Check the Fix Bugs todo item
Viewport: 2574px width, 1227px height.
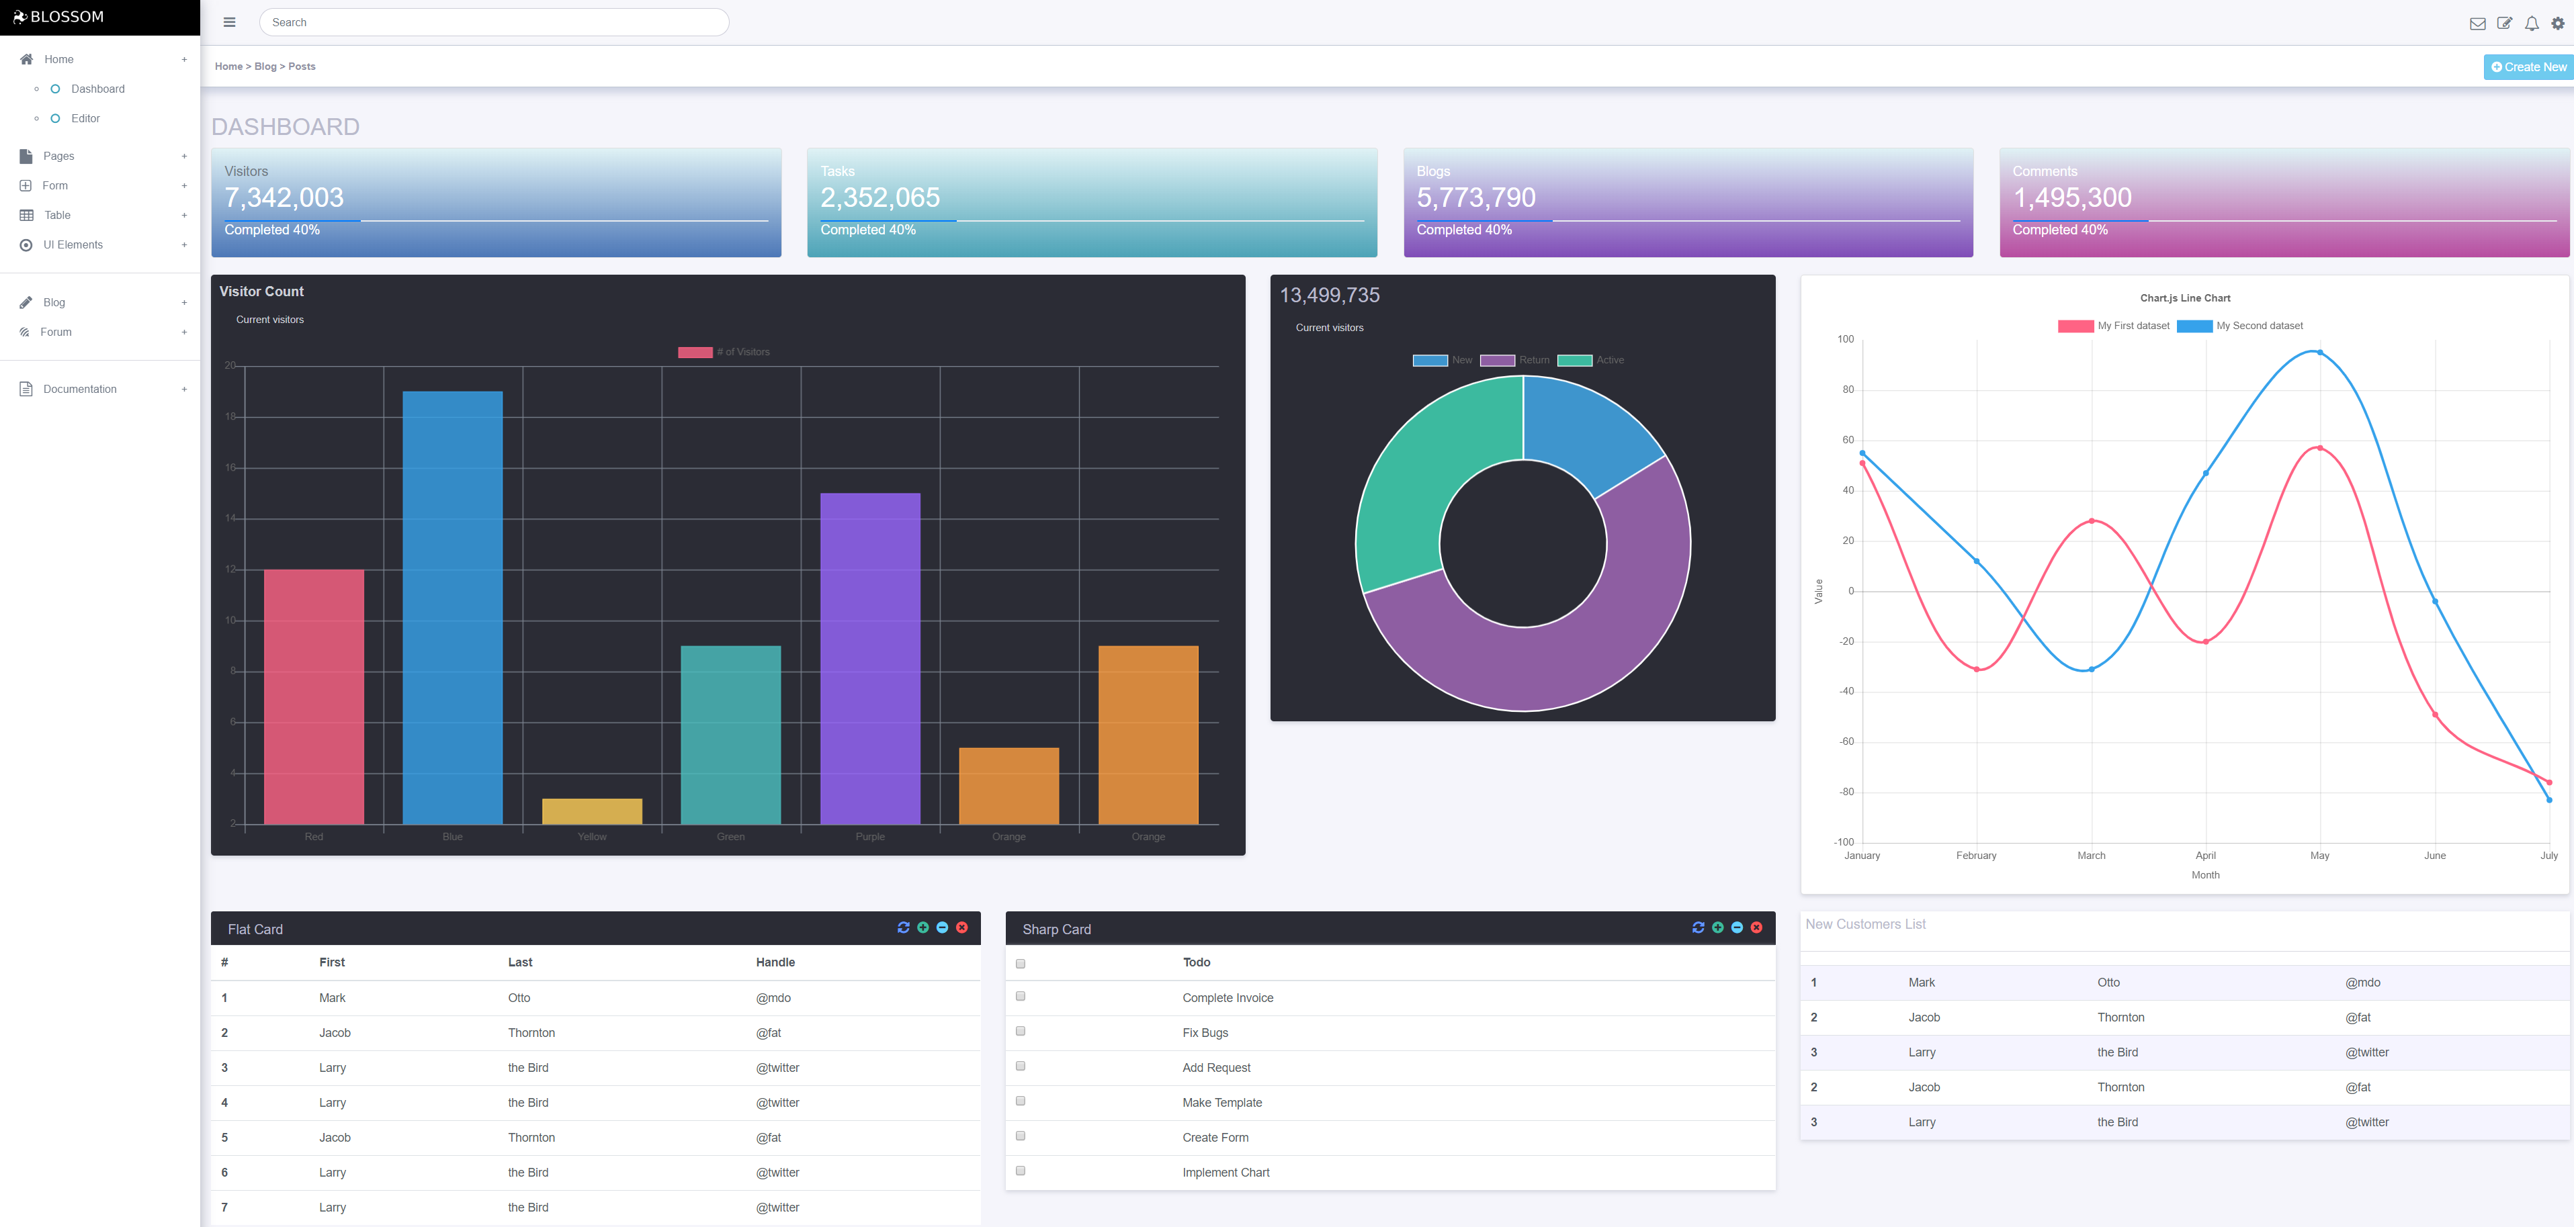[1020, 1030]
